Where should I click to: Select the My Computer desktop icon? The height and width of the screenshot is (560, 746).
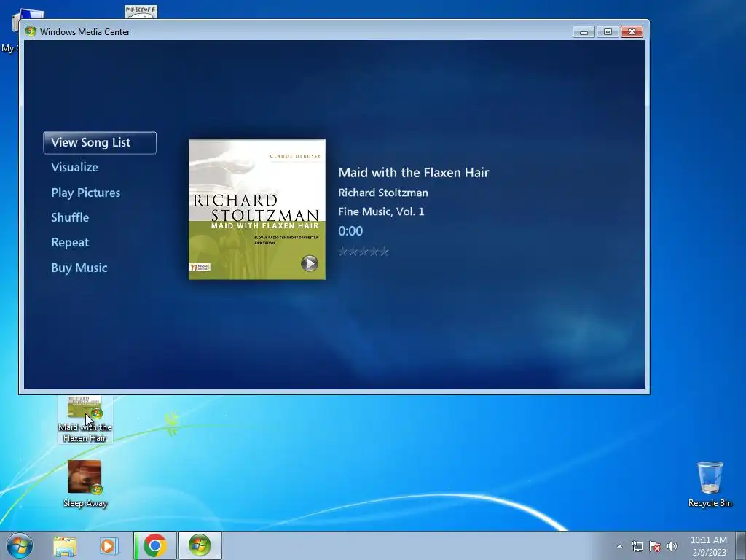(9, 31)
